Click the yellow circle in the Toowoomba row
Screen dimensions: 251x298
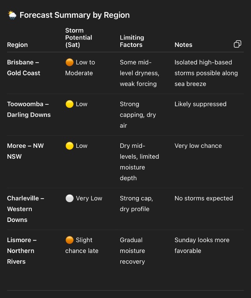point(69,104)
